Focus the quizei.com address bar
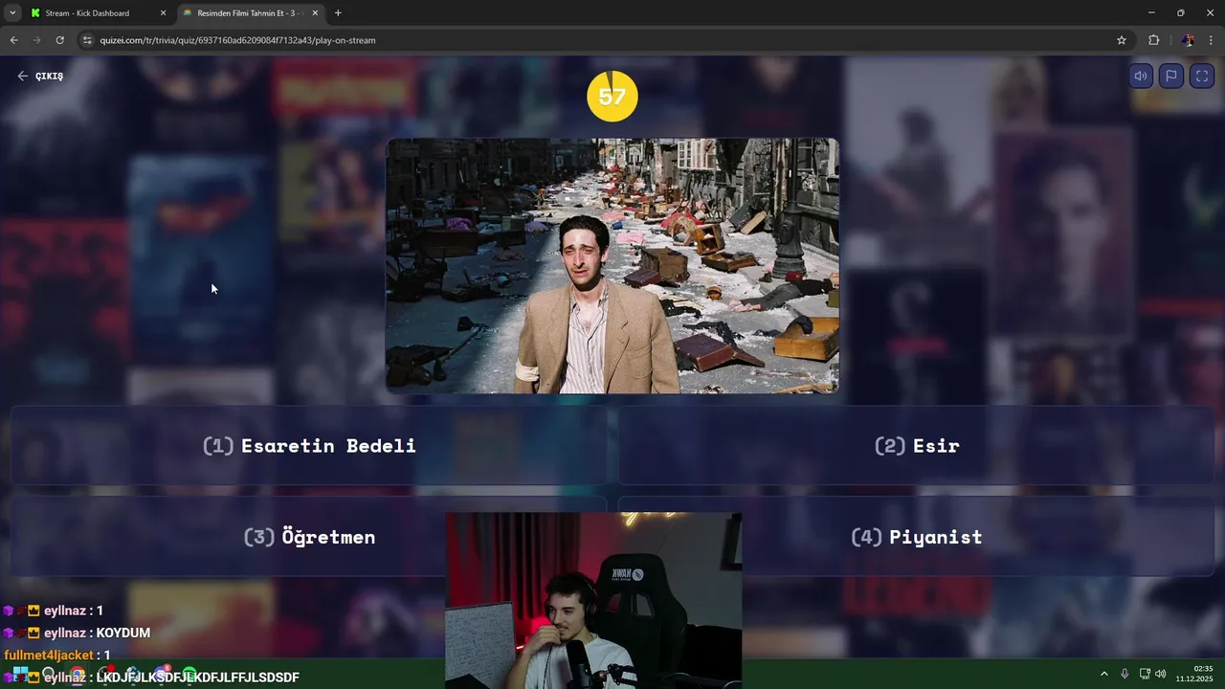Image resolution: width=1225 pixels, height=689 pixels. tap(603, 40)
